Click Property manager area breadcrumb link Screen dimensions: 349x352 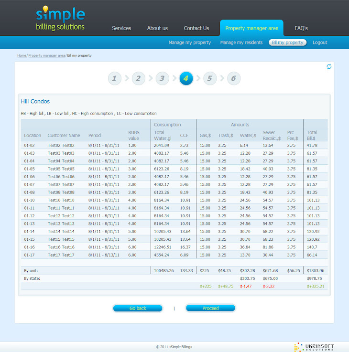(47, 55)
